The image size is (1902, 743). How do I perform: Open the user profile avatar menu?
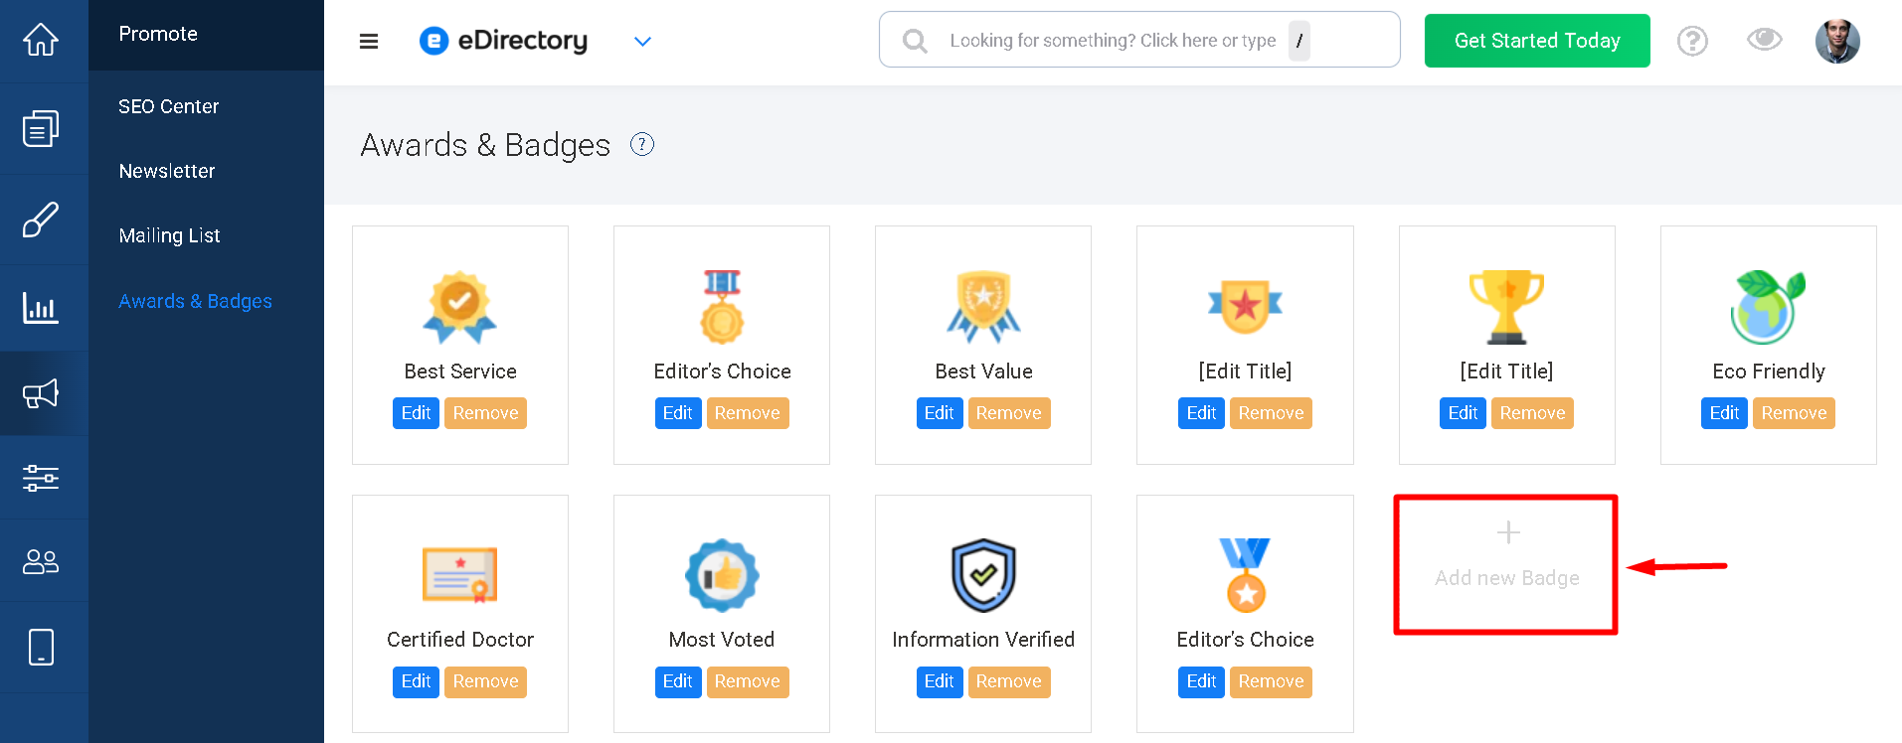tap(1837, 41)
